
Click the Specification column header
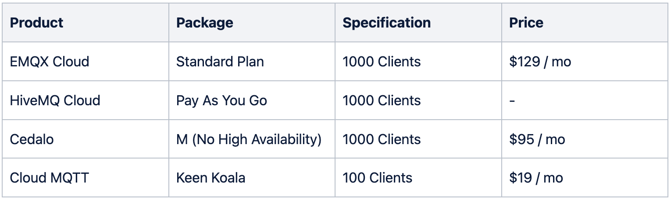(386, 23)
